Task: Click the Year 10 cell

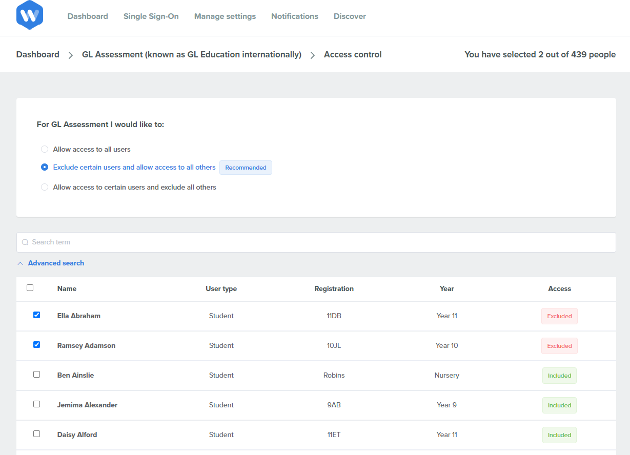Action: click(447, 345)
